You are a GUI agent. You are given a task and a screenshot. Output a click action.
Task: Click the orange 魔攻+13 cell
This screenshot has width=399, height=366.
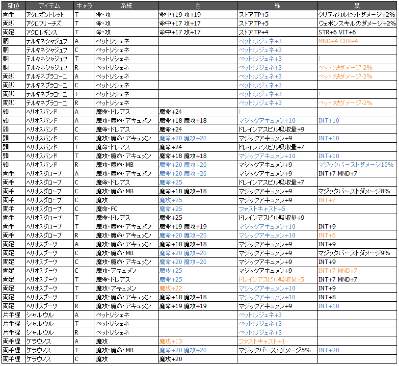tap(198, 341)
